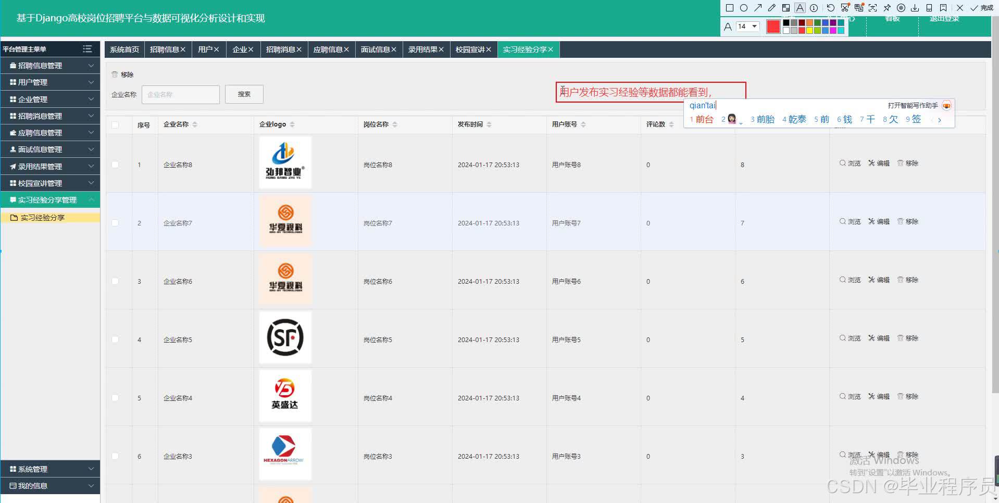Click 编辑 for the 企业名称7 row

point(879,222)
